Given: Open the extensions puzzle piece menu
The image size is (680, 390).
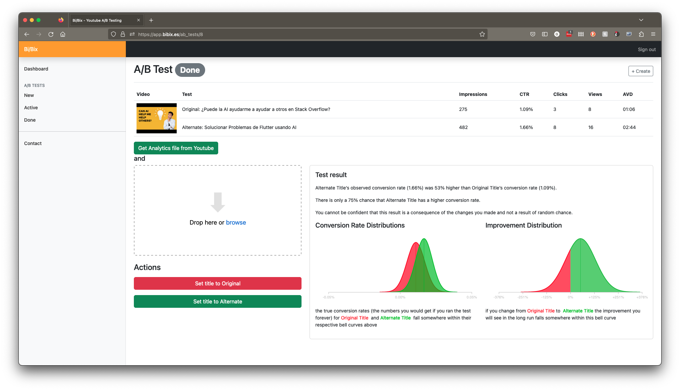Looking at the screenshot, I should (641, 34).
